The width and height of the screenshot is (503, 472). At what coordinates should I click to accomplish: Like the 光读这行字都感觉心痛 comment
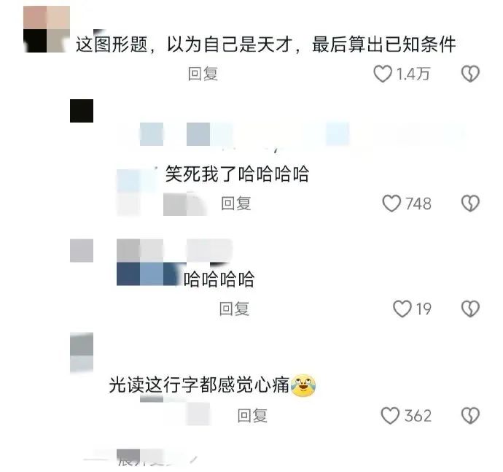click(390, 416)
